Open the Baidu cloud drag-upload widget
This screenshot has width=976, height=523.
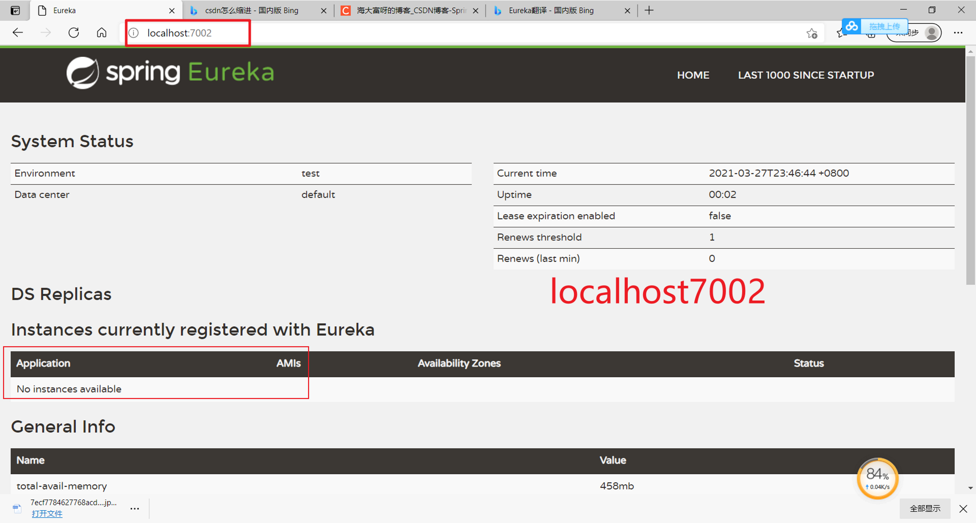875,26
